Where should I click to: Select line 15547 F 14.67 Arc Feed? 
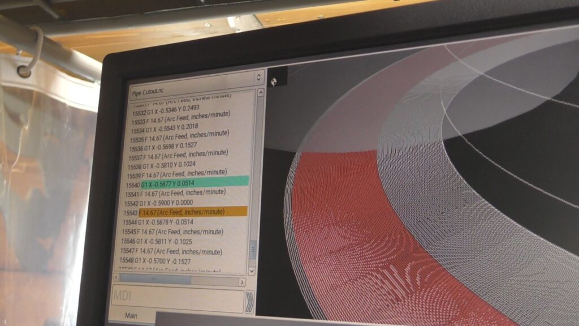(x=171, y=251)
